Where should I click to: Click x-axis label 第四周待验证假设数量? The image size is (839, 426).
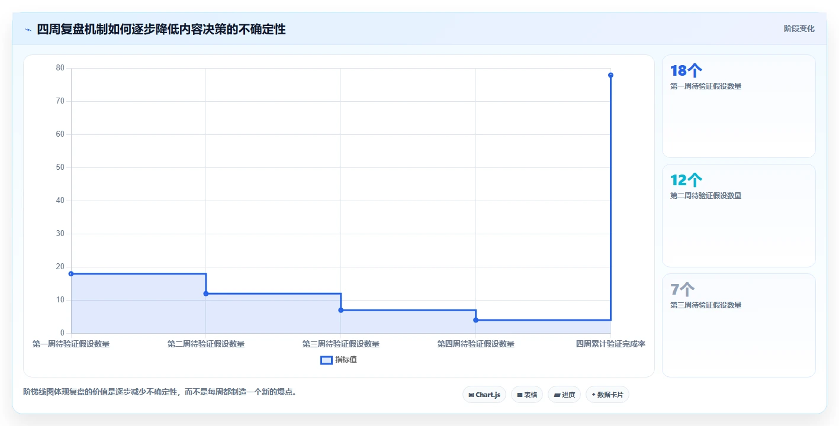[475, 344]
